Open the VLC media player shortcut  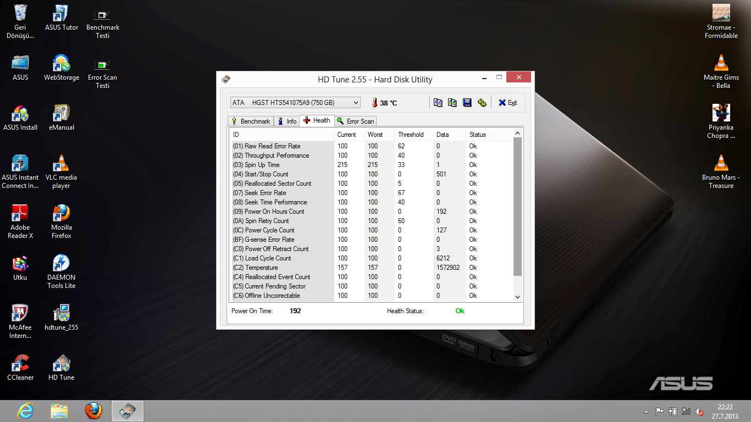tap(62, 172)
